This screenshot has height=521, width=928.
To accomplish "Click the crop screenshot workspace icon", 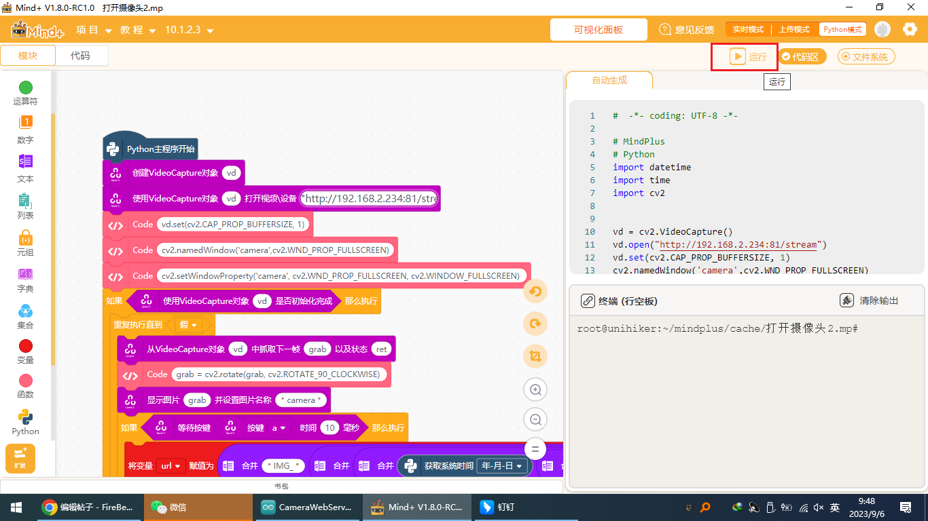I will (x=535, y=355).
